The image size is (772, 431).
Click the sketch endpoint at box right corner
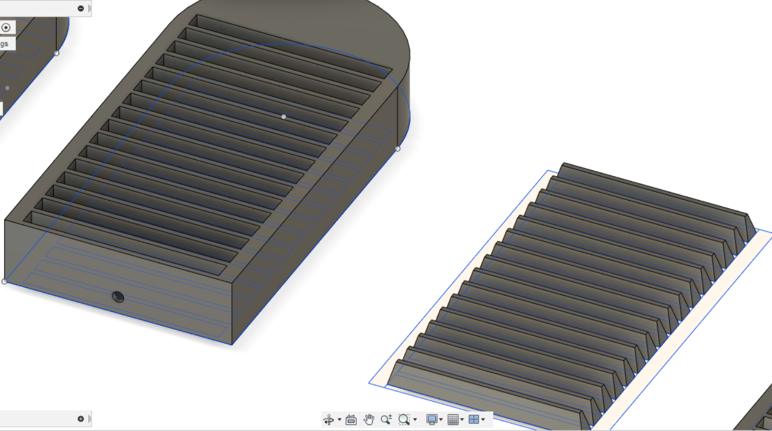pos(397,148)
